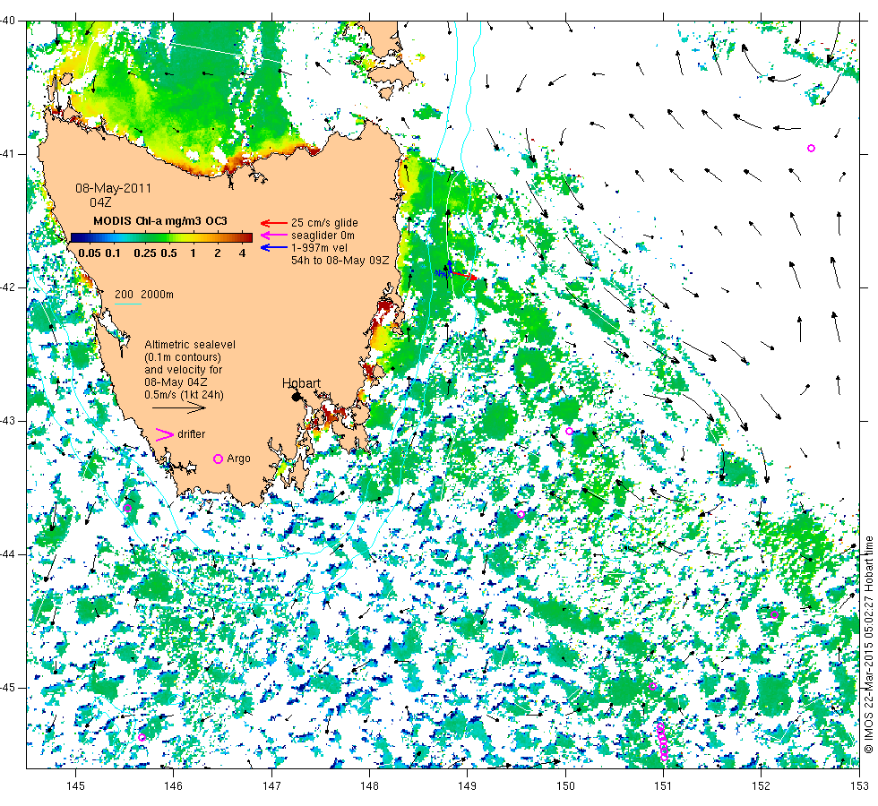This screenshot has height=806, width=878.
Task: Click the magenta drifter legend symbol
Action: pos(165,434)
